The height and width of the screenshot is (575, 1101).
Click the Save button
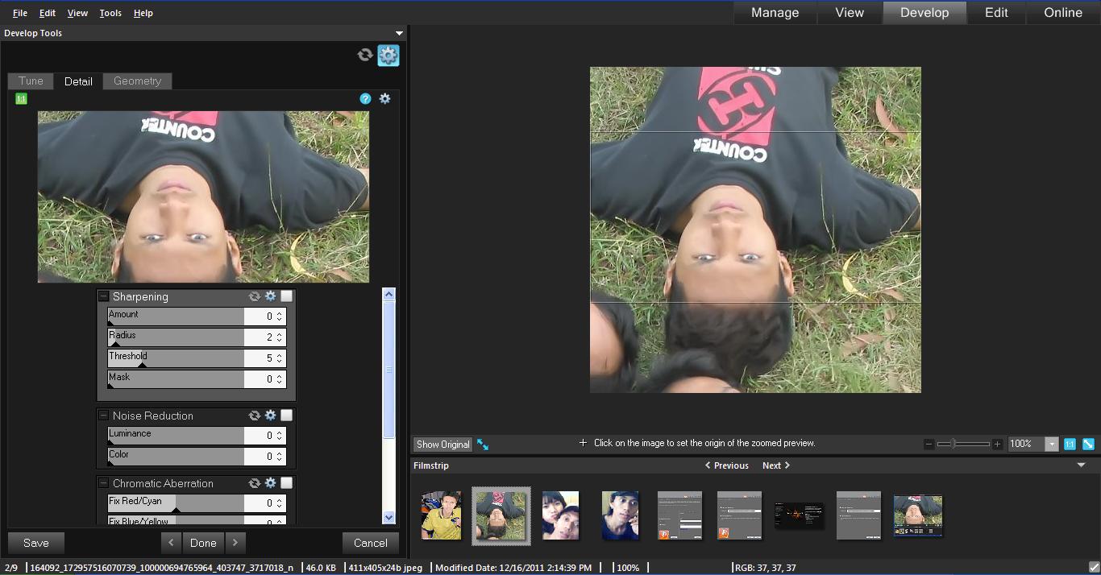click(x=35, y=543)
